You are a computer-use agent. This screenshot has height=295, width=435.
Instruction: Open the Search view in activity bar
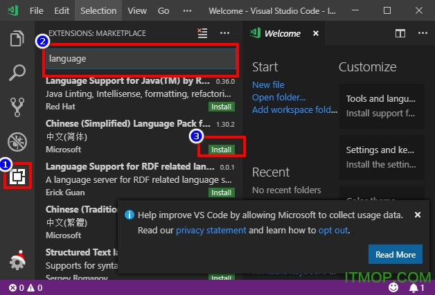click(17, 73)
